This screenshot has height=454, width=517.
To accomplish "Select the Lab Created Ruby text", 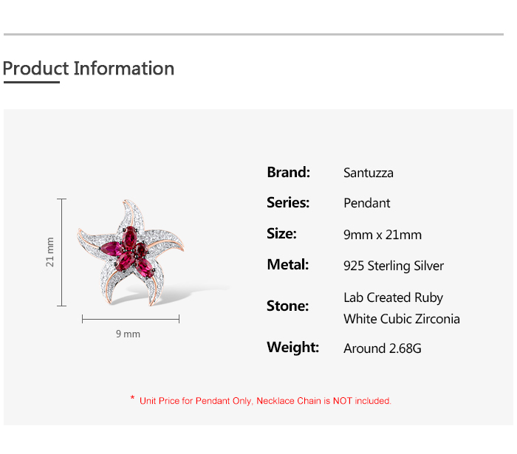I will tap(393, 297).
